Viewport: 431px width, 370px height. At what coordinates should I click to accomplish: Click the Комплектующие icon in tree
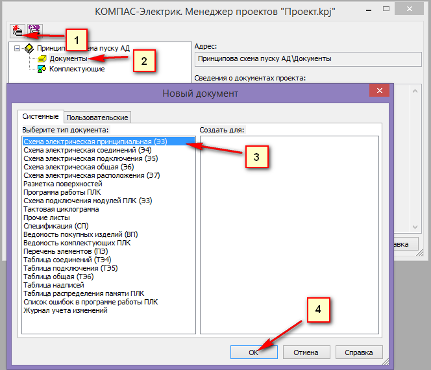tap(42, 69)
